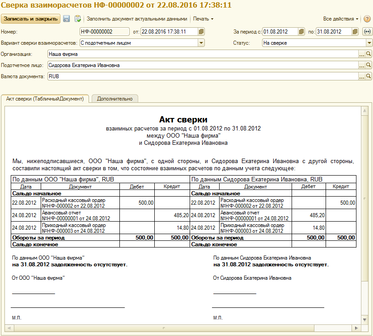Click the vertical scrollbar up arrow

(365, 111)
